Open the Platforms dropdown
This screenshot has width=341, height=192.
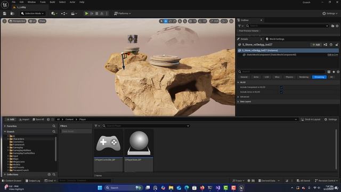(x=122, y=13)
